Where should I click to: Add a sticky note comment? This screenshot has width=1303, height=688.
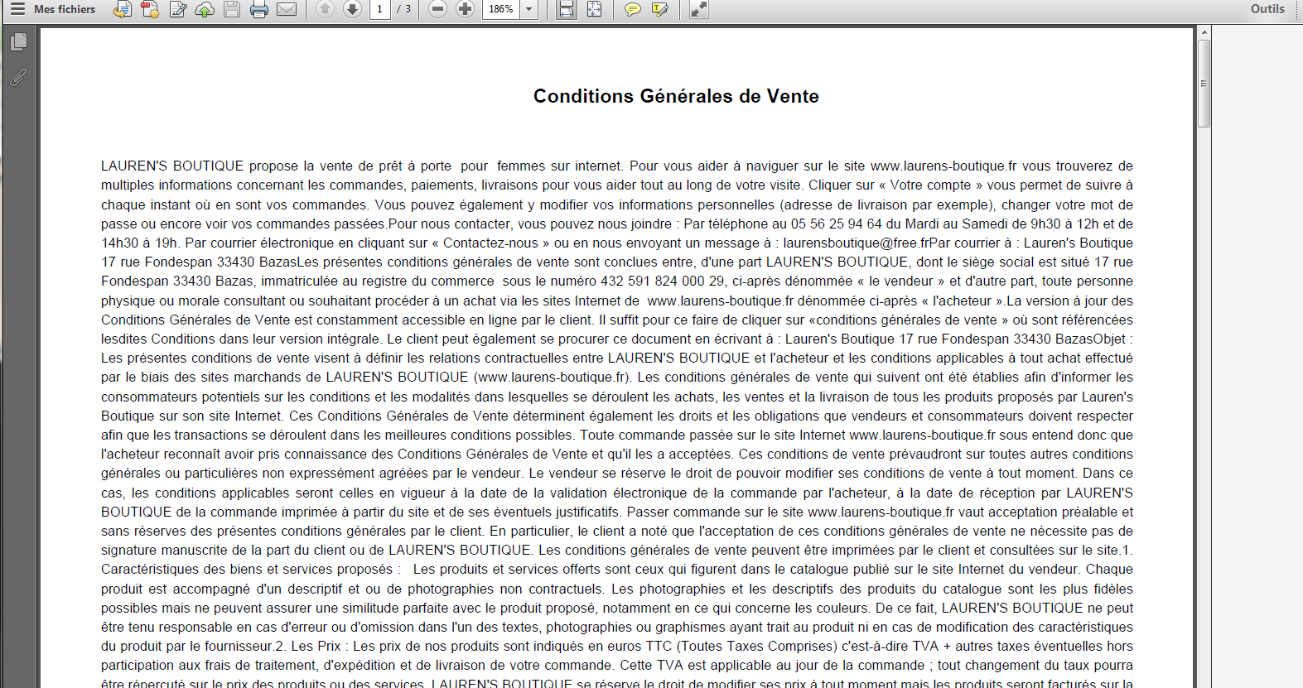[632, 9]
